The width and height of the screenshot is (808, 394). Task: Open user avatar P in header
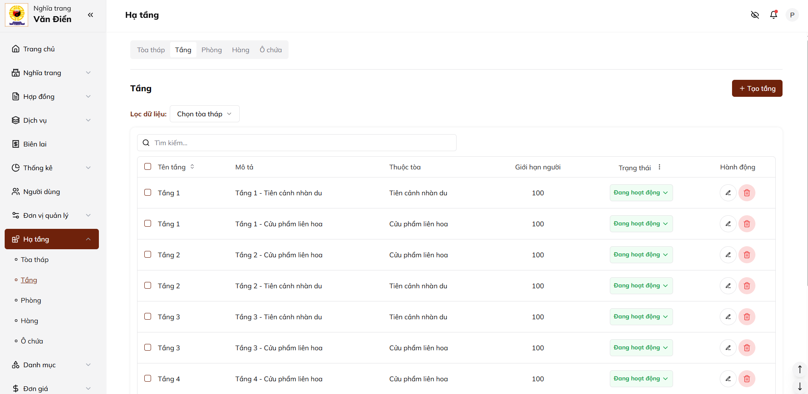(x=792, y=15)
